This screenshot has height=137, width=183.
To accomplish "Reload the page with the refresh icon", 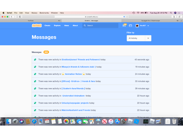I will [127, 17].
